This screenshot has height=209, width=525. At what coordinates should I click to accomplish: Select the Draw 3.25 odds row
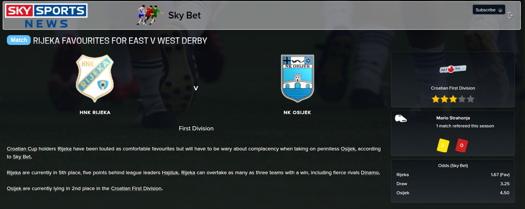tap(453, 184)
